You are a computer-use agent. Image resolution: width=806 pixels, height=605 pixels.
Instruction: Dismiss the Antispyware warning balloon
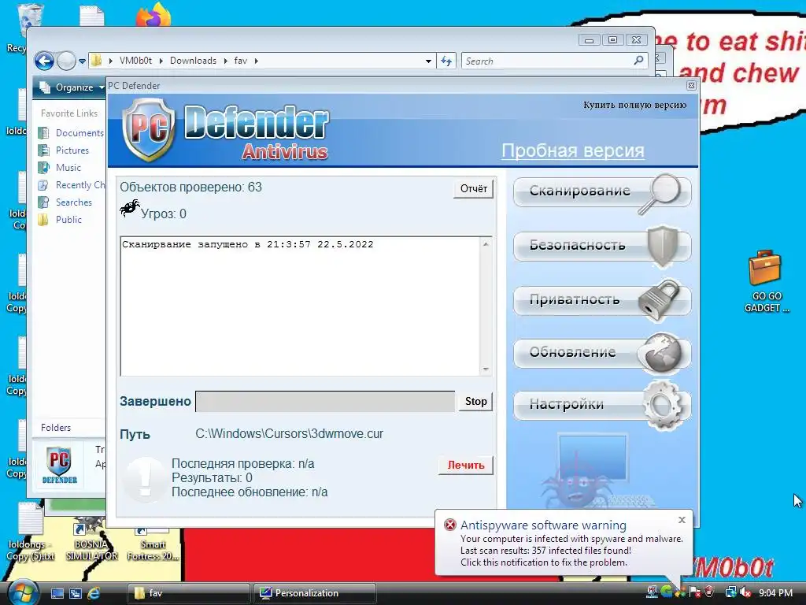tap(682, 520)
